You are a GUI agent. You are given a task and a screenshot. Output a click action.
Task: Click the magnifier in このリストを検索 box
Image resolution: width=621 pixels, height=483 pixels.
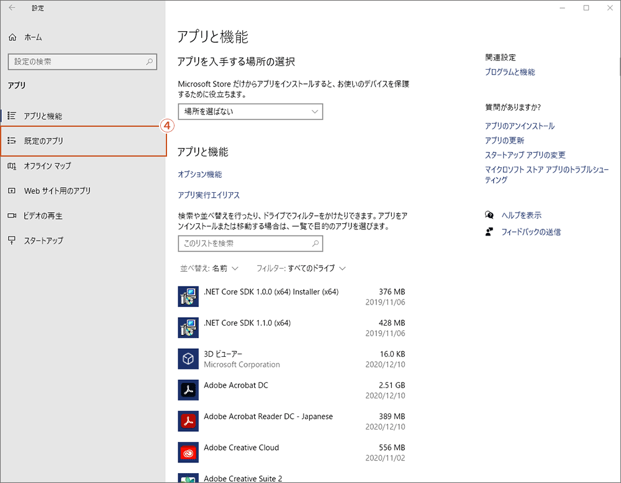click(315, 244)
